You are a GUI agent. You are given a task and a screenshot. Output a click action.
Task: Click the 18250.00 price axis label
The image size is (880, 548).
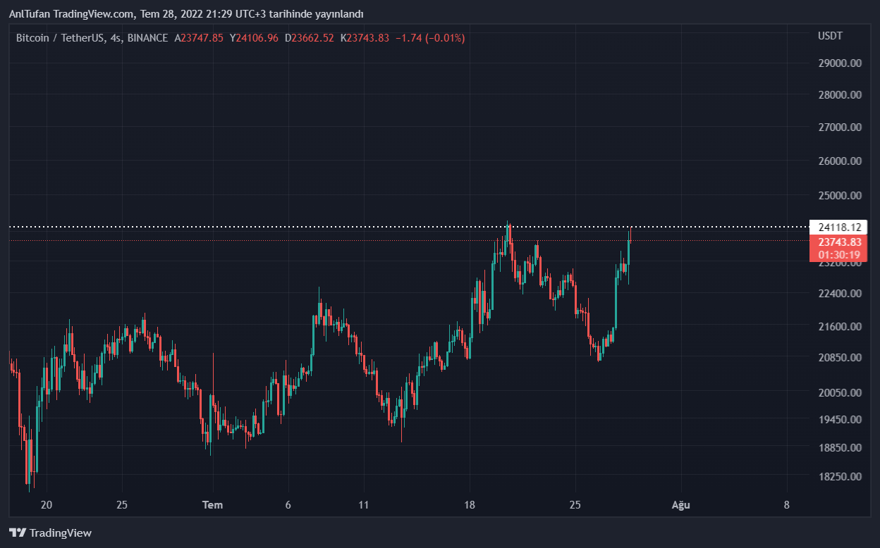pyautogui.click(x=841, y=477)
